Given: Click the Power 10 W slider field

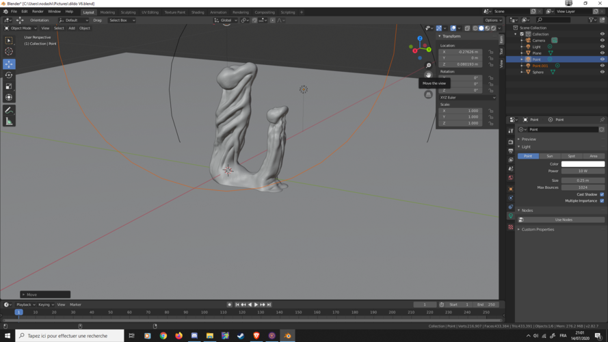Looking at the screenshot, I should click(583, 171).
